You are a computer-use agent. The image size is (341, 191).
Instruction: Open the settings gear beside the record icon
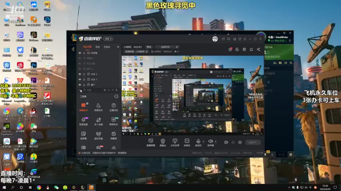240,142
